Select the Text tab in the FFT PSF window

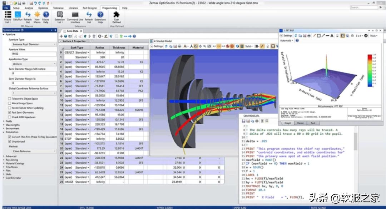coord(312,123)
